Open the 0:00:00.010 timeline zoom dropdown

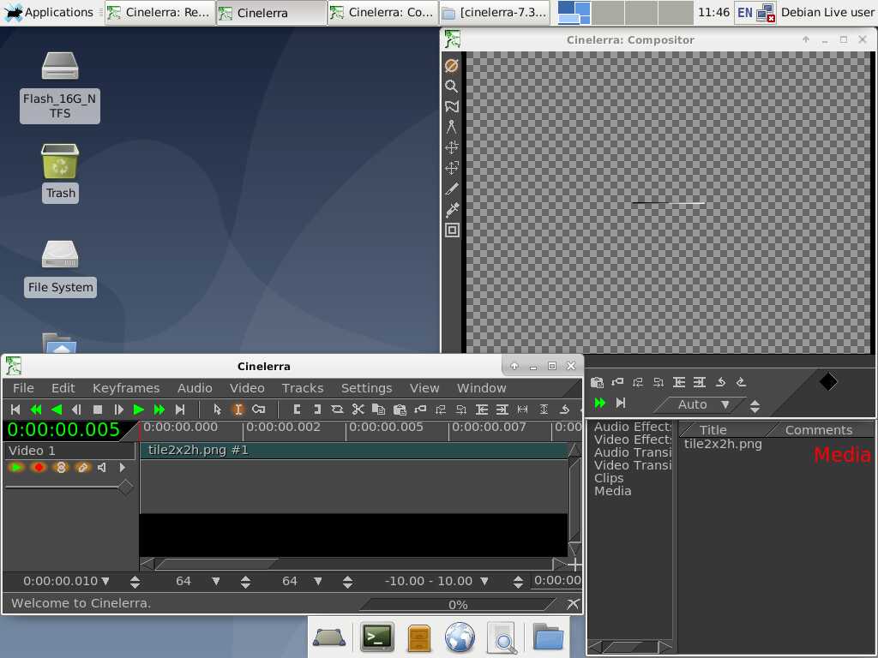point(105,581)
